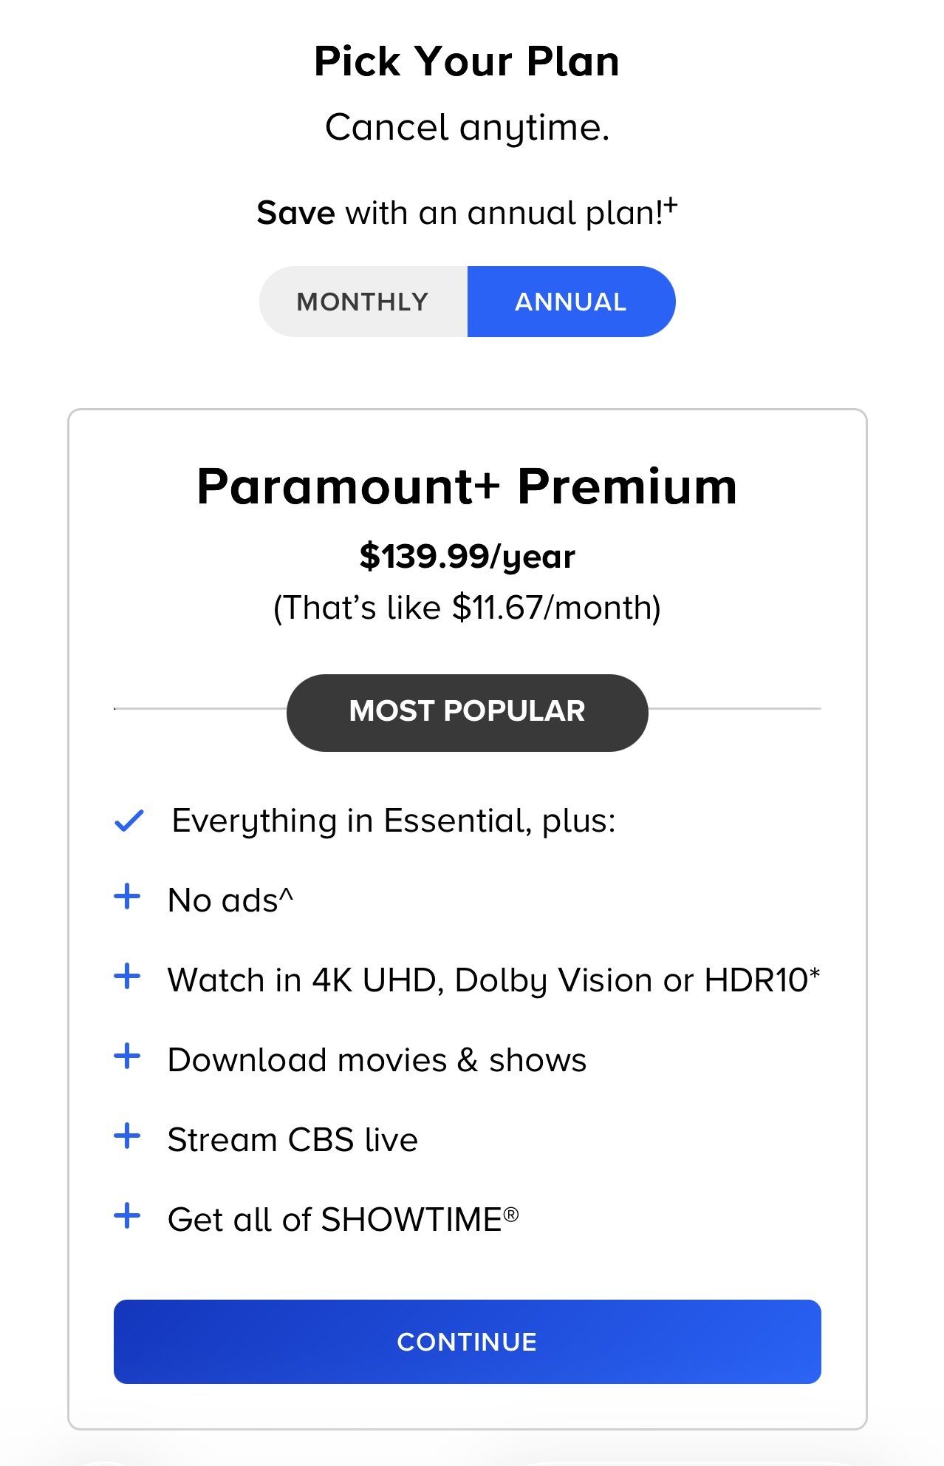Image resolution: width=944 pixels, height=1466 pixels.
Task: Click the Pick Your Plan heading
Action: [467, 61]
